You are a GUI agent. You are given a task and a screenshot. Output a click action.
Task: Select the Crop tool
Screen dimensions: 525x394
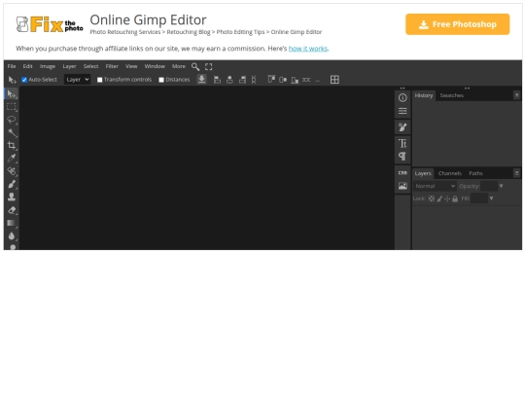(12, 145)
